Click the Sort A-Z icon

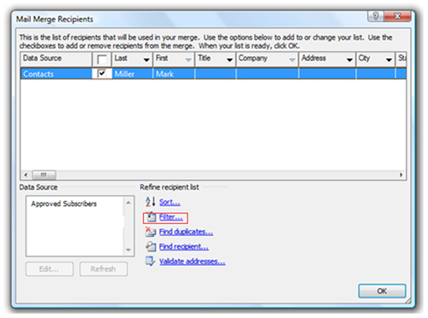(151, 202)
